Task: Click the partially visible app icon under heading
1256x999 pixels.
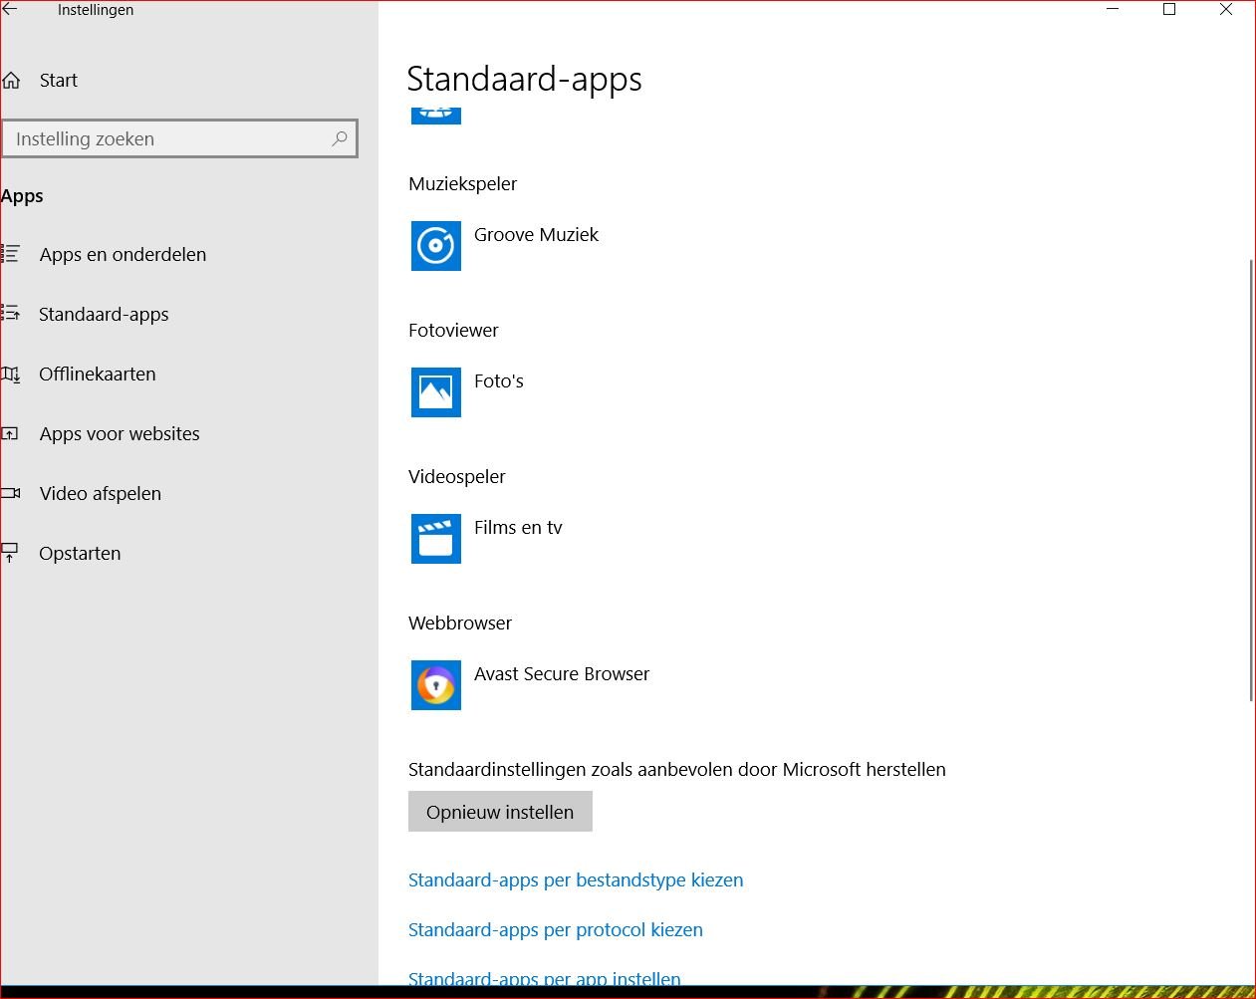Action: pos(436,114)
